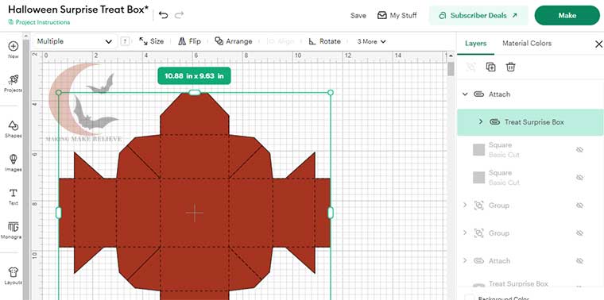Click the question mark help icon in toolbar

click(125, 41)
